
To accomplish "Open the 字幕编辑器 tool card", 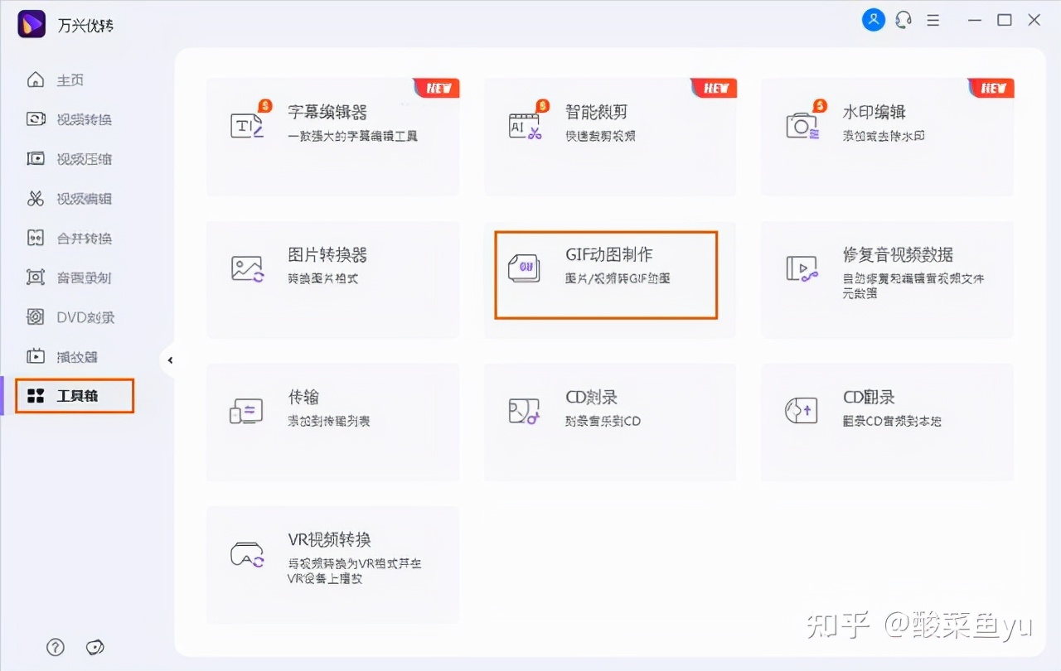I will (332, 137).
